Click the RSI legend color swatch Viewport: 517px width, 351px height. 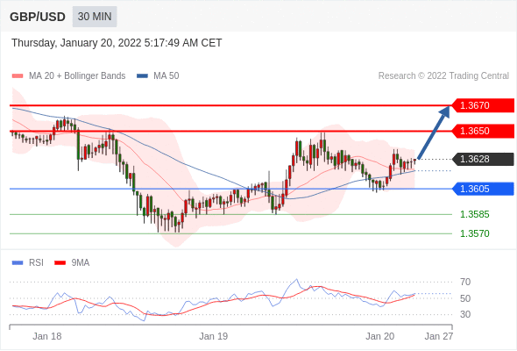pyautogui.click(x=18, y=263)
